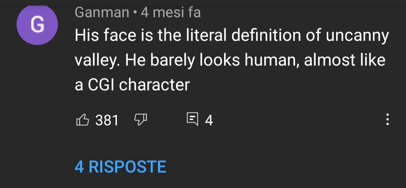Image resolution: width=406 pixels, height=188 pixels.
Task: Open the Ganman username link
Action: point(102,12)
